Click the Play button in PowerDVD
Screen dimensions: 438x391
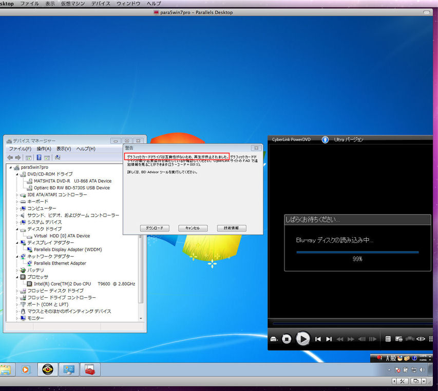coord(303,339)
